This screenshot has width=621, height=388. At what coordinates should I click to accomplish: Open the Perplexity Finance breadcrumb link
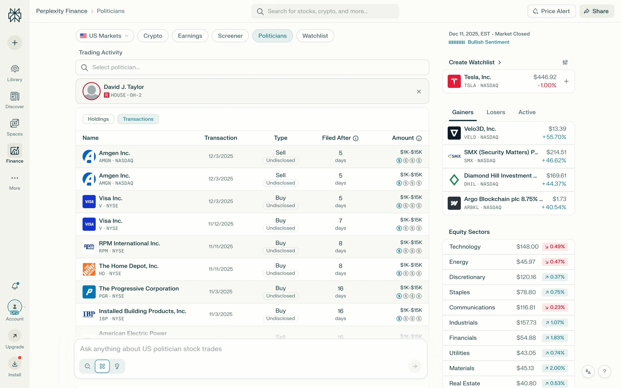click(62, 11)
